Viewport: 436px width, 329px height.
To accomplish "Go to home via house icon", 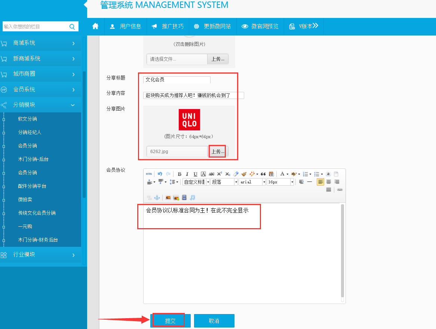I will (x=95, y=26).
